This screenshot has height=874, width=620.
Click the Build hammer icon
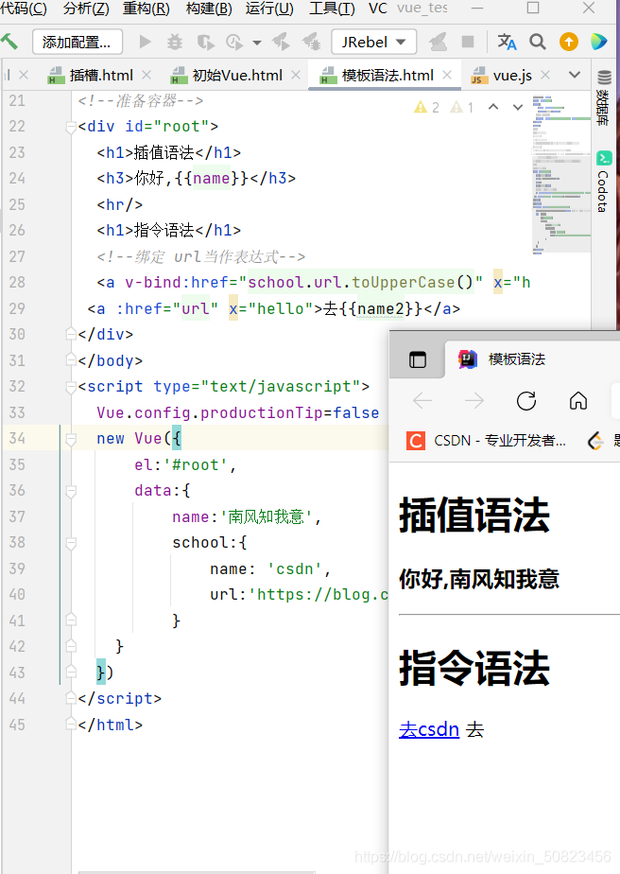(x=9, y=42)
